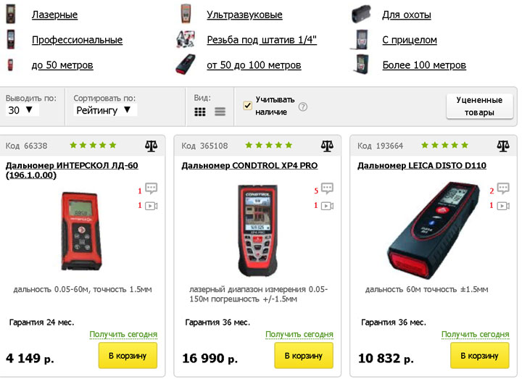This screenshot has width=522, height=379.
Task: Add LEICA DISTO D110 to cart
Action: coord(479,356)
